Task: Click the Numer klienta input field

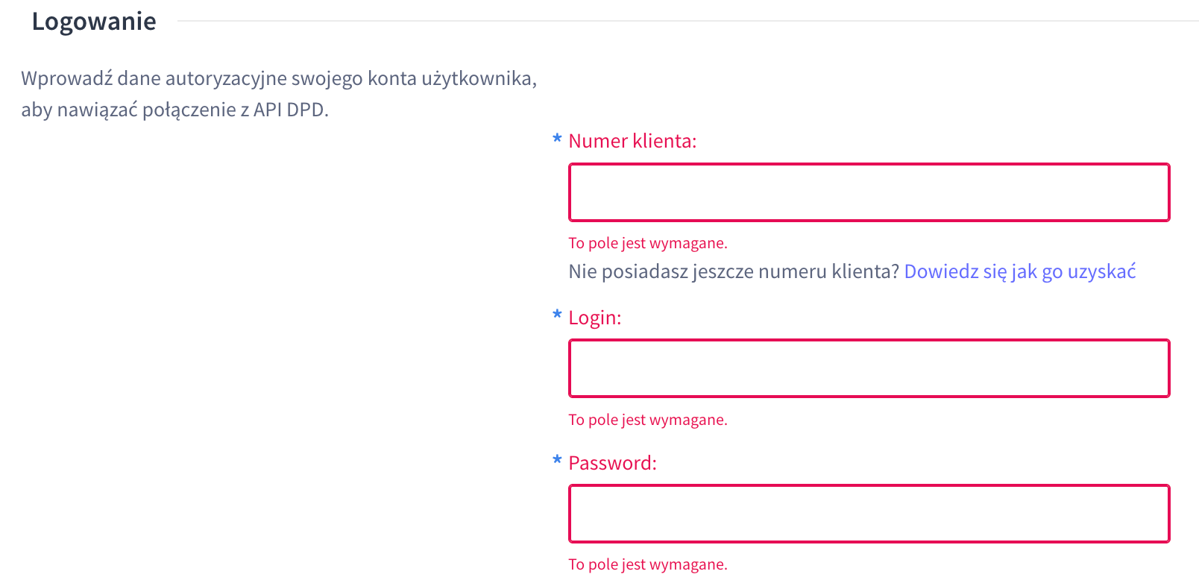Action: point(869,192)
